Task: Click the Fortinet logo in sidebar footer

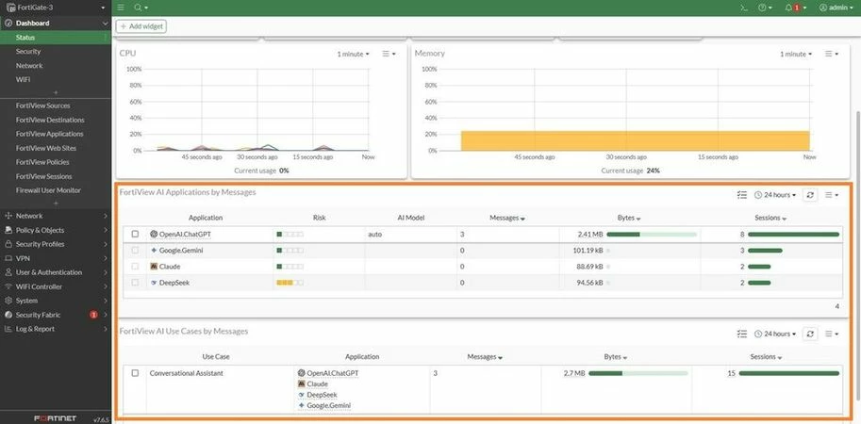Action: click(x=56, y=418)
